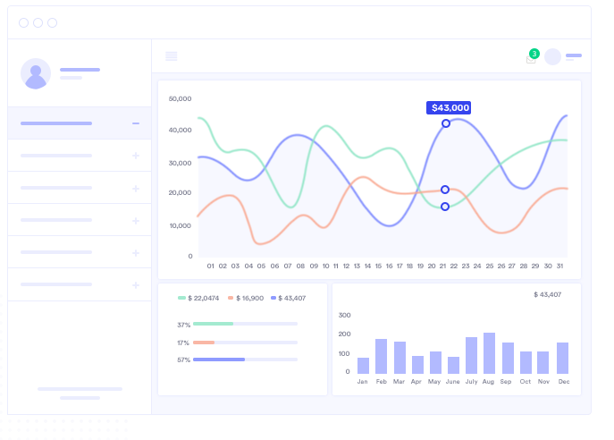Click the 200 label on bar chart axis

[x=345, y=334]
